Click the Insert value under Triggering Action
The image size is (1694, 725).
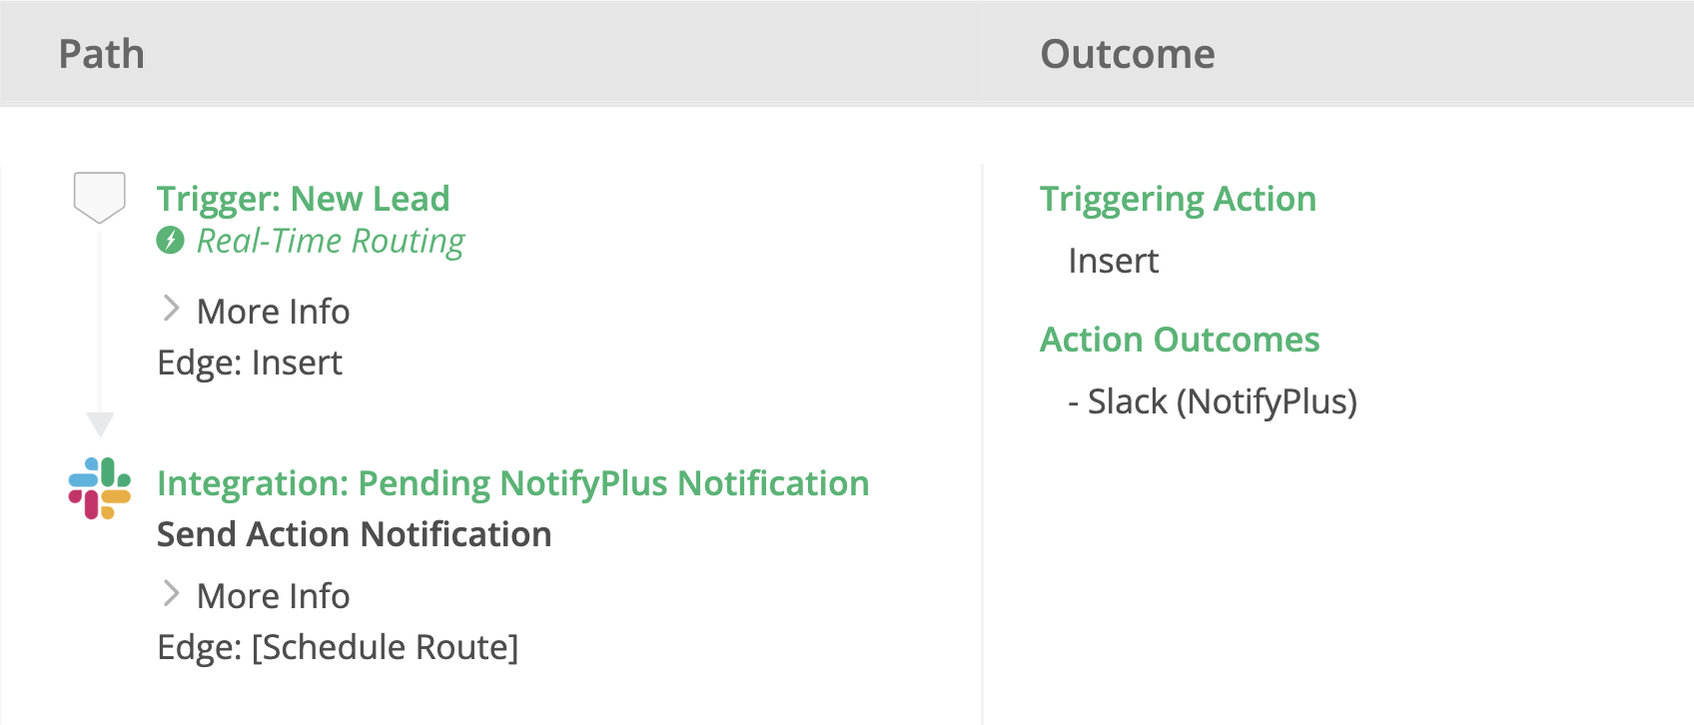click(x=1113, y=261)
